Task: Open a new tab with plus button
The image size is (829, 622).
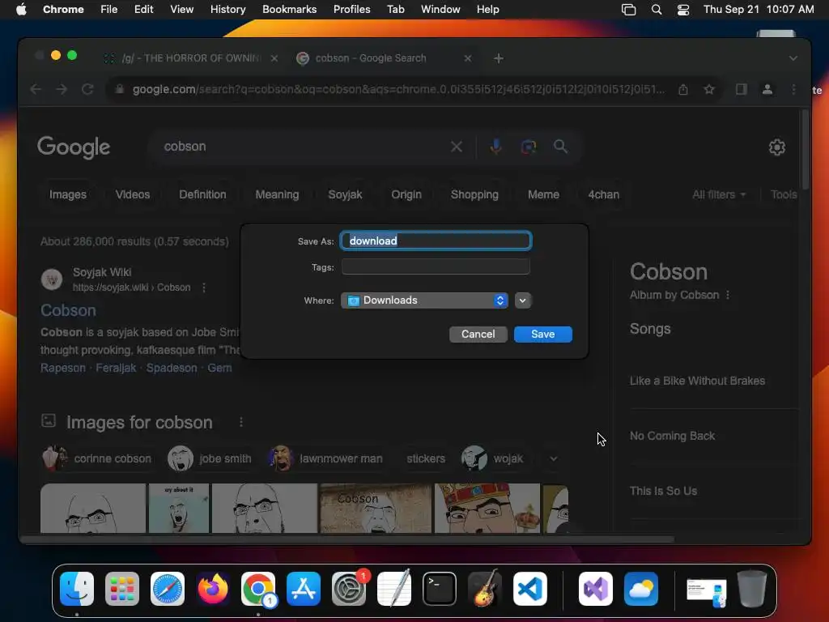Action: tap(499, 58)
